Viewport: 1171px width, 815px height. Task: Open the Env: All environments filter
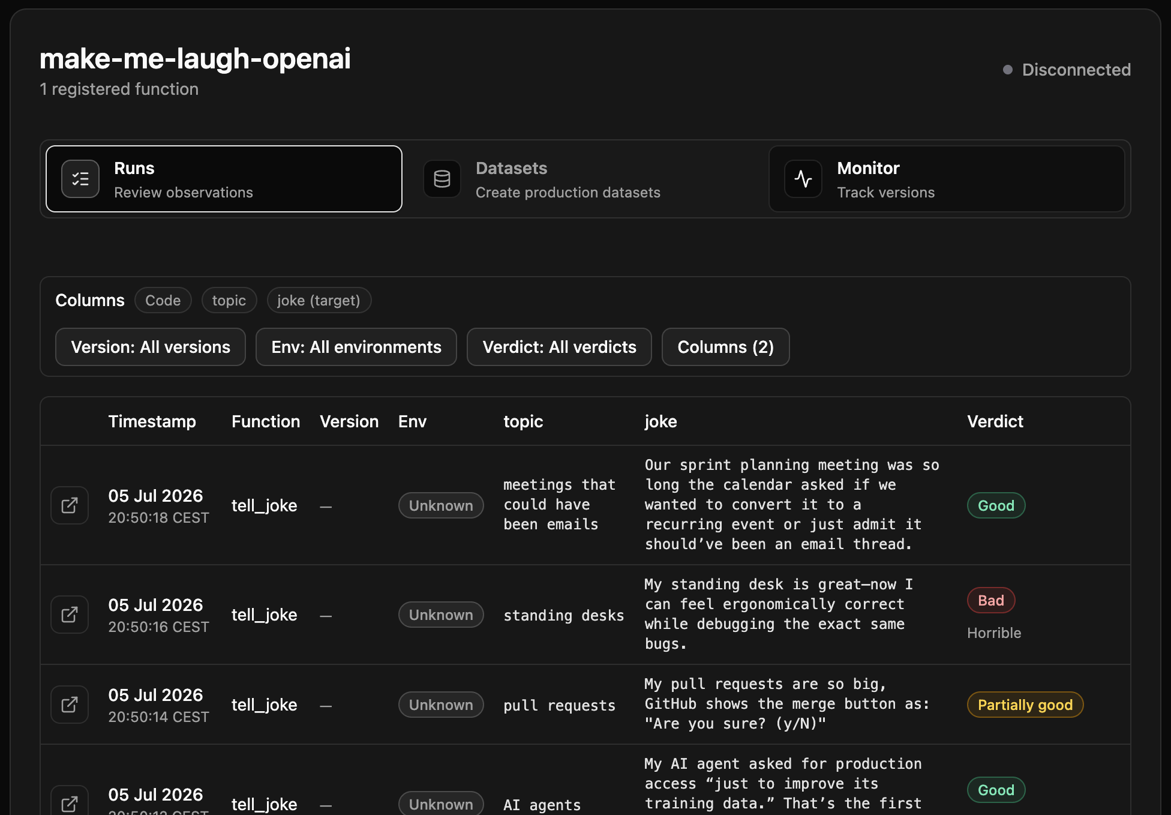tap(356, 347)
